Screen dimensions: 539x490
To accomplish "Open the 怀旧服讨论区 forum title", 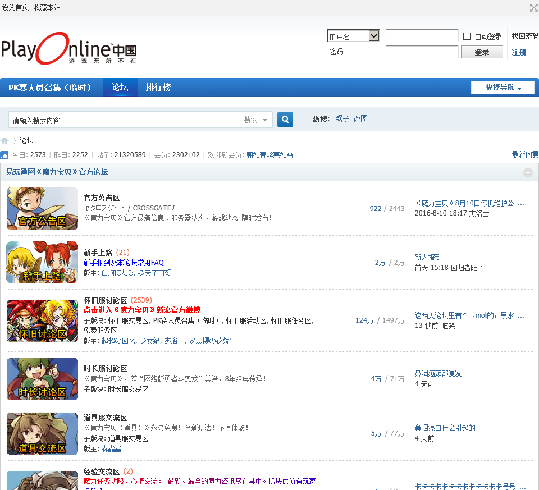I will tap(105, 300).
